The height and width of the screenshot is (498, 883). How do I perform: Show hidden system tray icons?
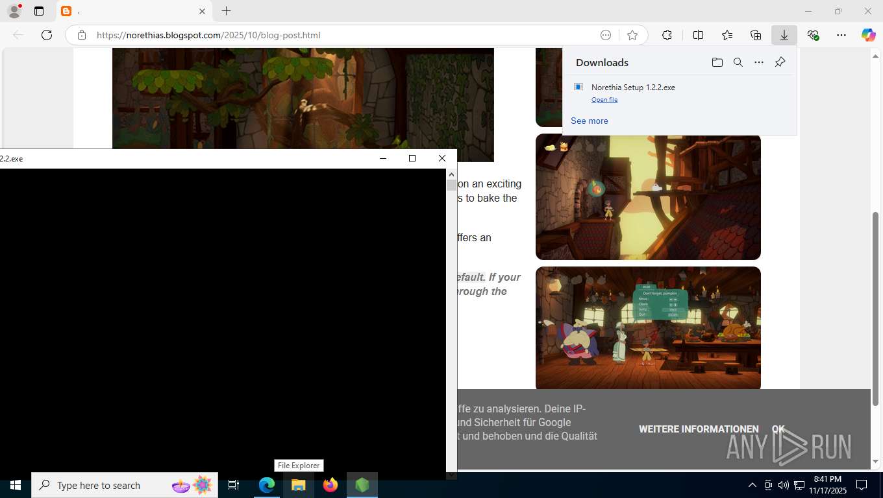tap(752, 485)
